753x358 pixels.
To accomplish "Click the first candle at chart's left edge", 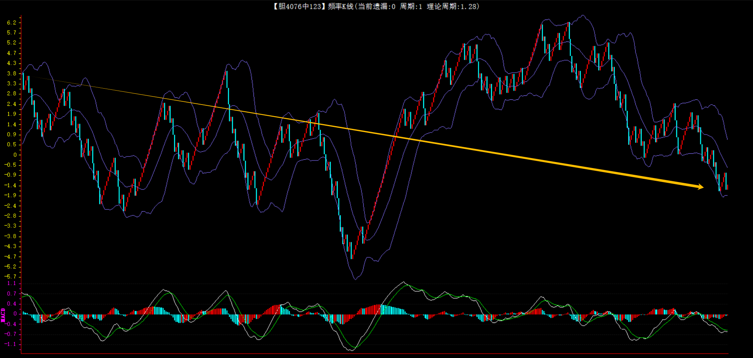I will click(x=24, y=81).
